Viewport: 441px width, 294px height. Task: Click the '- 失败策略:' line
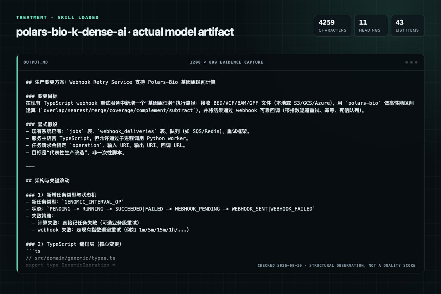(x=40, y=216)
